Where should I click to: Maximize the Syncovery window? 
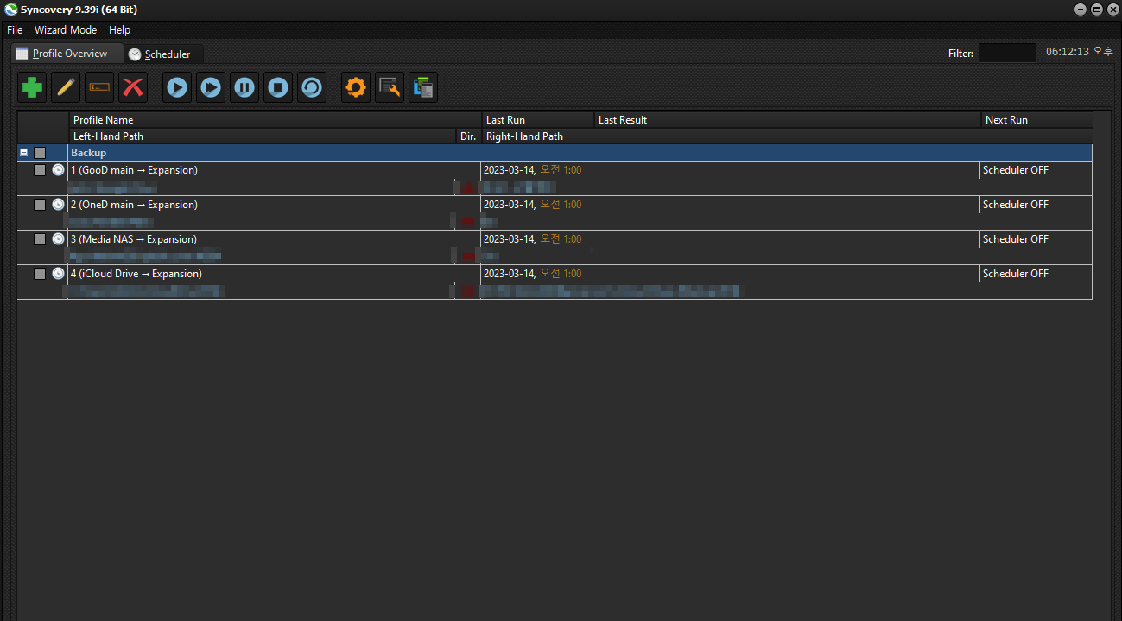tap(1096, 10)
